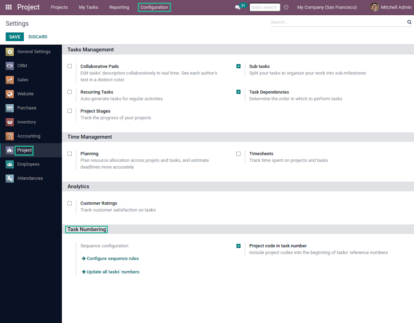Enable the Collaborative Pads checkbox
The height and width of the screenshot is (323, 414).
70,66
